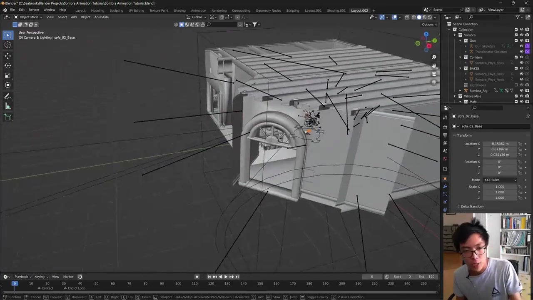
Task: Activate the Rotate tool in the left toolbar
Action: pyautogui.click(x=7, y=65)
